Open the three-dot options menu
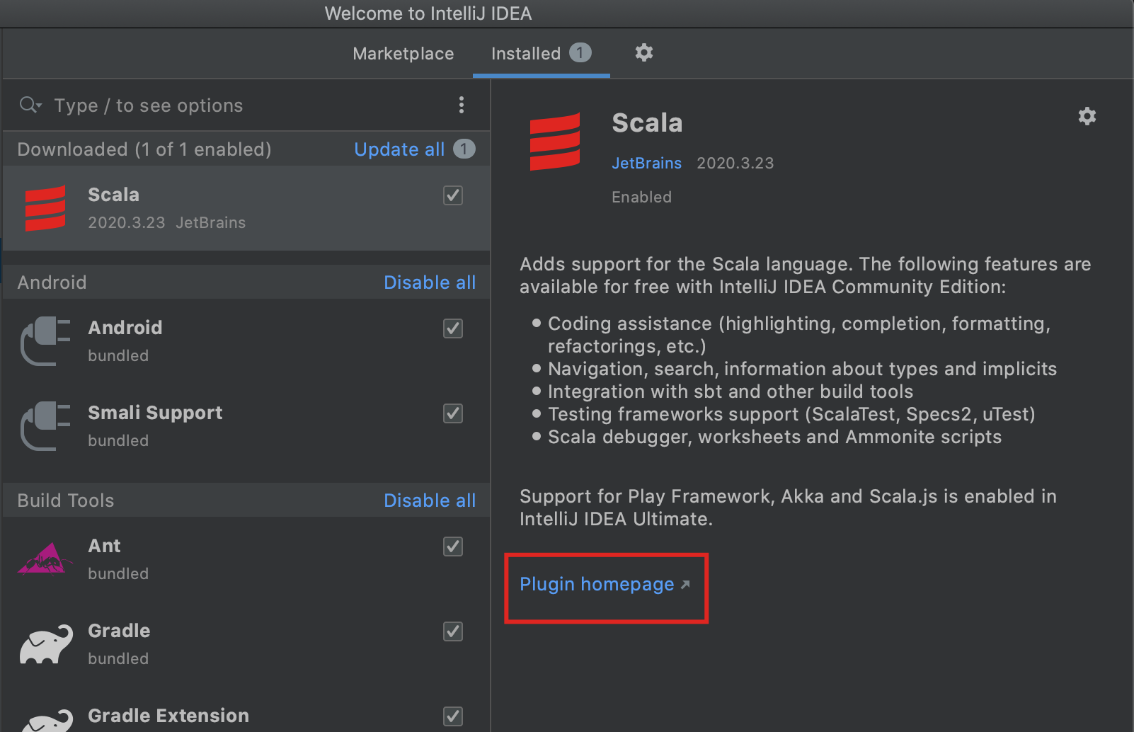This screenshot has height=732, width=1134. 462,105
